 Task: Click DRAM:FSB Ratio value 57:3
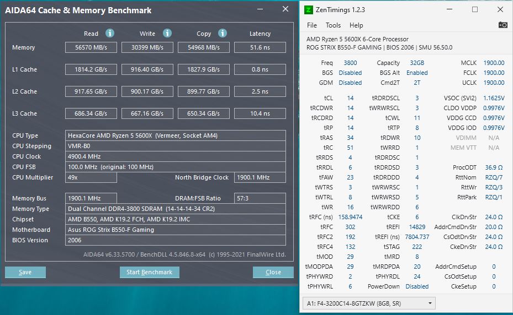click(x=260, y=198)
